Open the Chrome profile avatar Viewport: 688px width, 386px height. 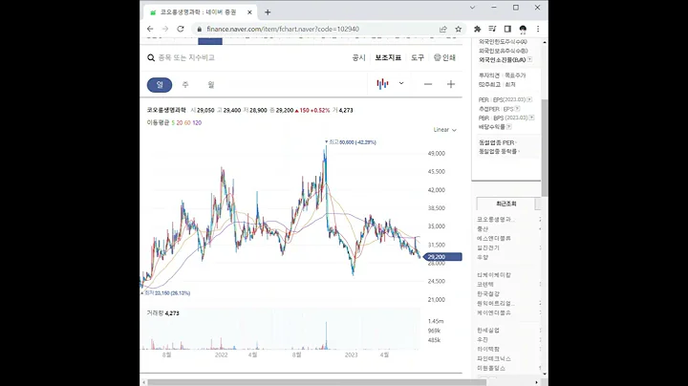pyautogui.click(x=523, y=29)
